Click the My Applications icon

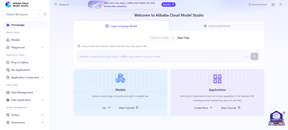pyautogui.click(x=8, y=70)
